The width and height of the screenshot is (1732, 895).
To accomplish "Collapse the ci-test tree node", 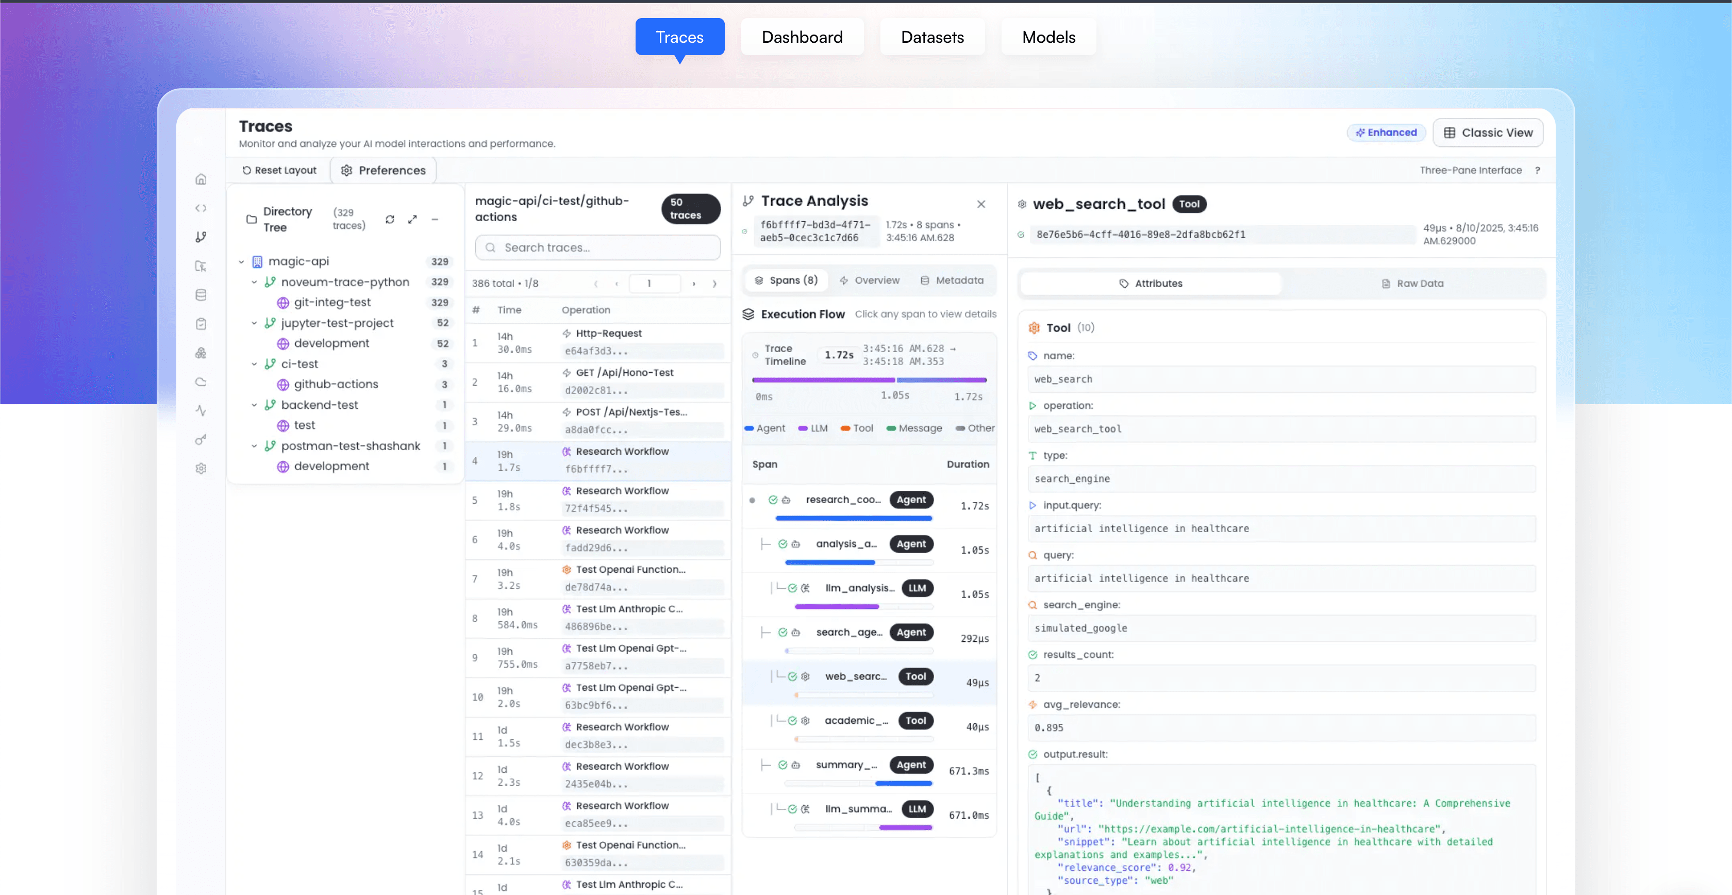I will tap(254, 364).
